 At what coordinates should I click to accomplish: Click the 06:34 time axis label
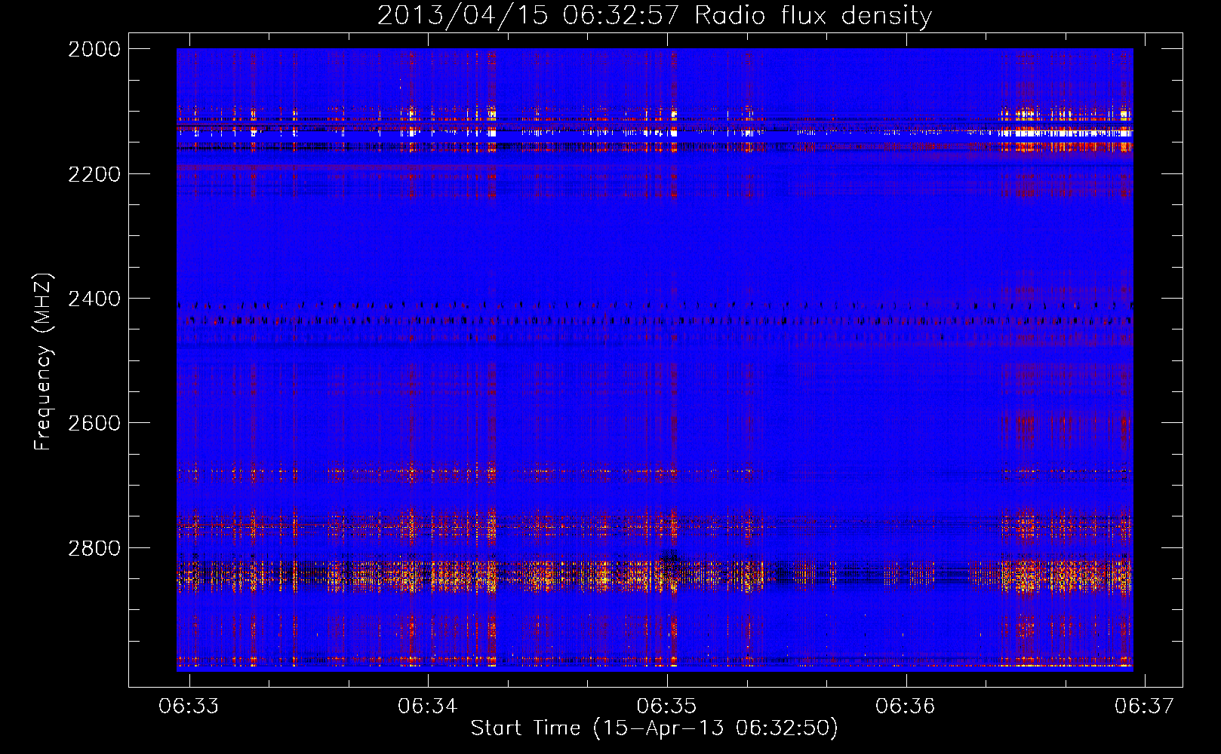[x=428, y=706]
